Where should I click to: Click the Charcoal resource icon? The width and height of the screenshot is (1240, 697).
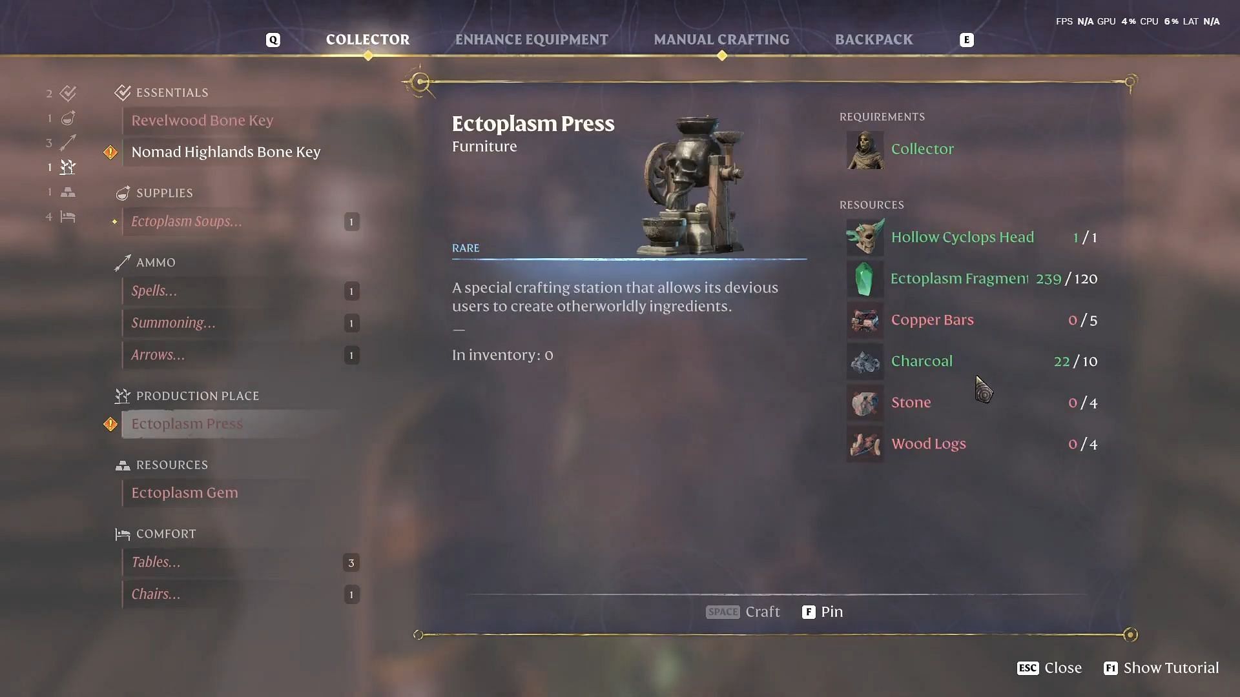coord(863,361)
